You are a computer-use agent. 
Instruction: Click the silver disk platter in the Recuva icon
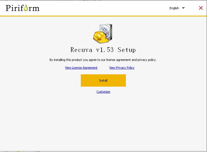pyautogui.click(x=105, y=30)
